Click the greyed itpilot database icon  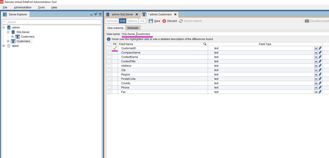pos(9,46)
